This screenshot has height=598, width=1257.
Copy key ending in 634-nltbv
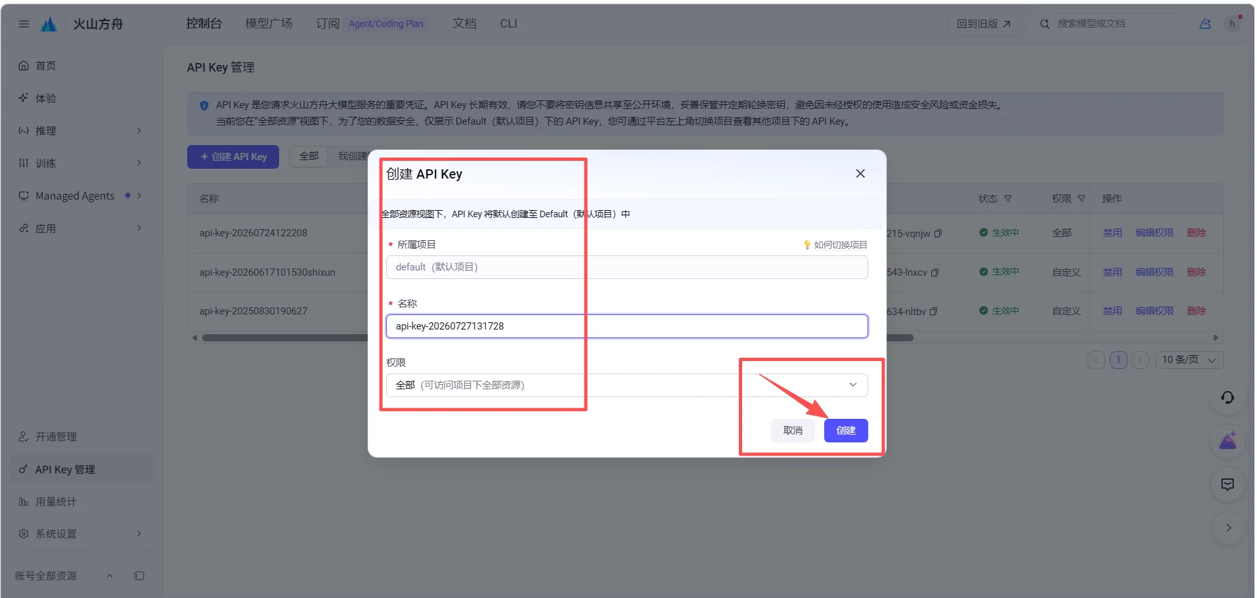(933, 311)
